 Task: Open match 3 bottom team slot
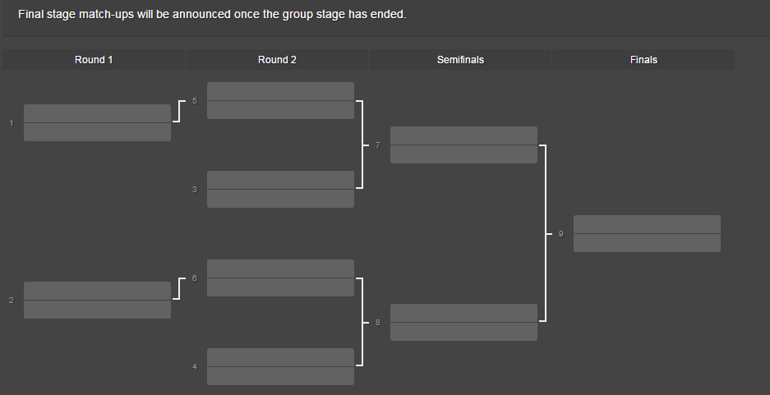tap(280, 199)
